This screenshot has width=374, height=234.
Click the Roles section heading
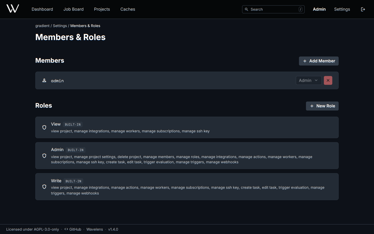click(x=44, y=106)
